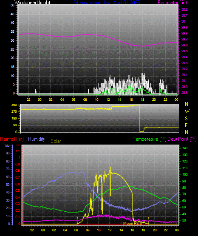The height and width of the screenshot is (236, 198).
Task: Click the 100 value on humidity axis
Action: pyautogui.click(x=7, y=145)
